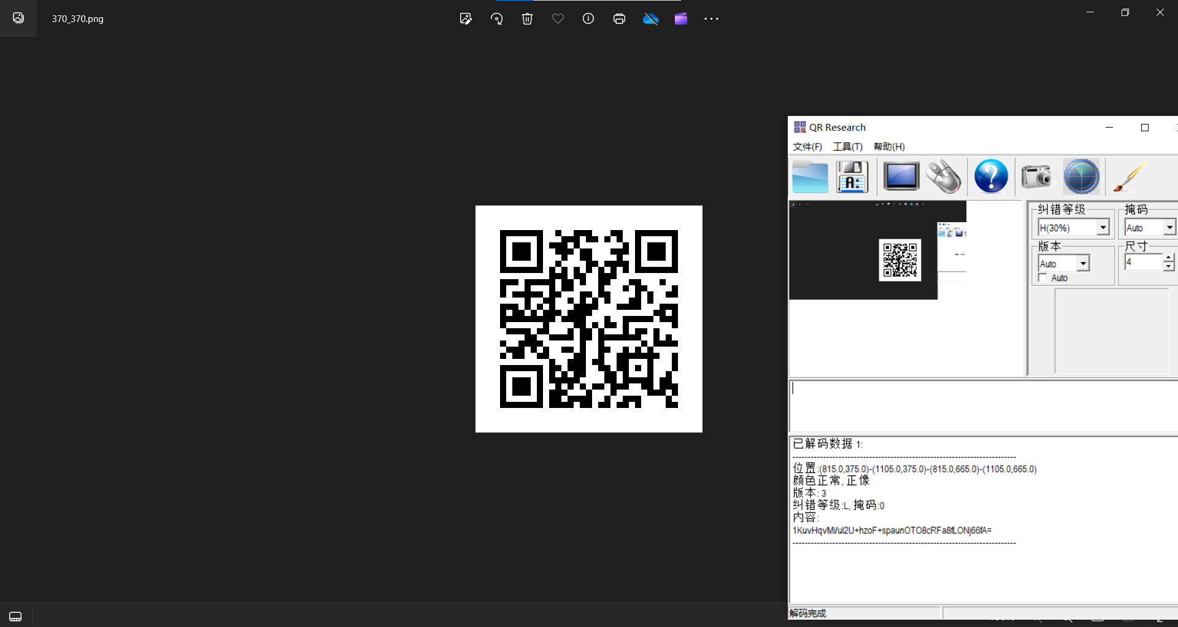
Task: Increase the 尺寸 value with up arrow
Action: [1169, 258]
